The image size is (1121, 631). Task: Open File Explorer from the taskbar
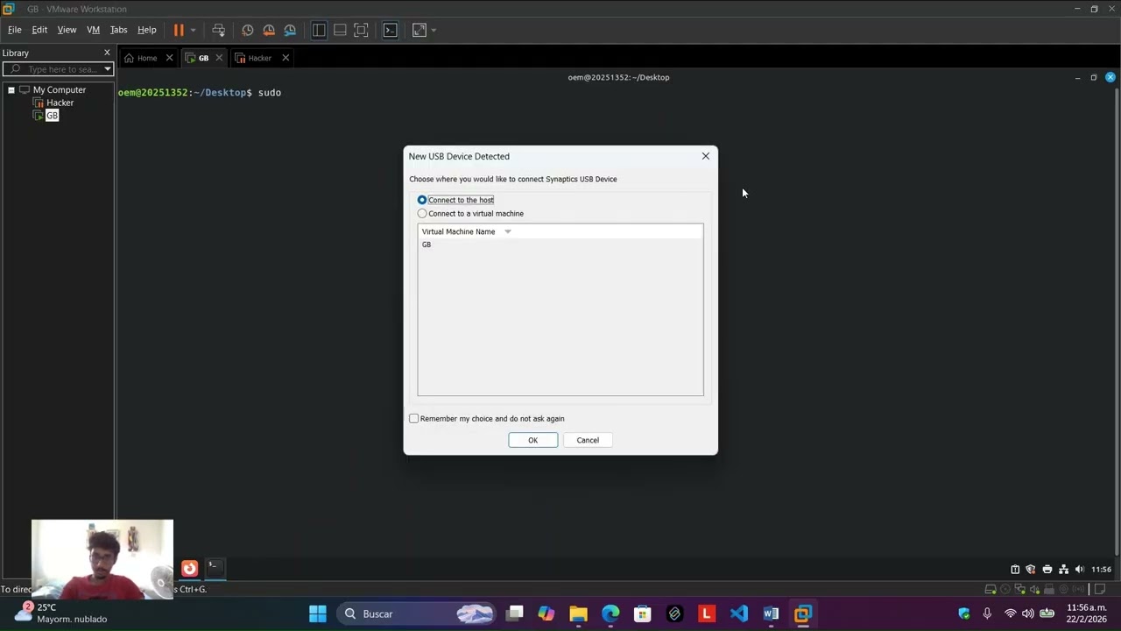(x=578, y=613)
